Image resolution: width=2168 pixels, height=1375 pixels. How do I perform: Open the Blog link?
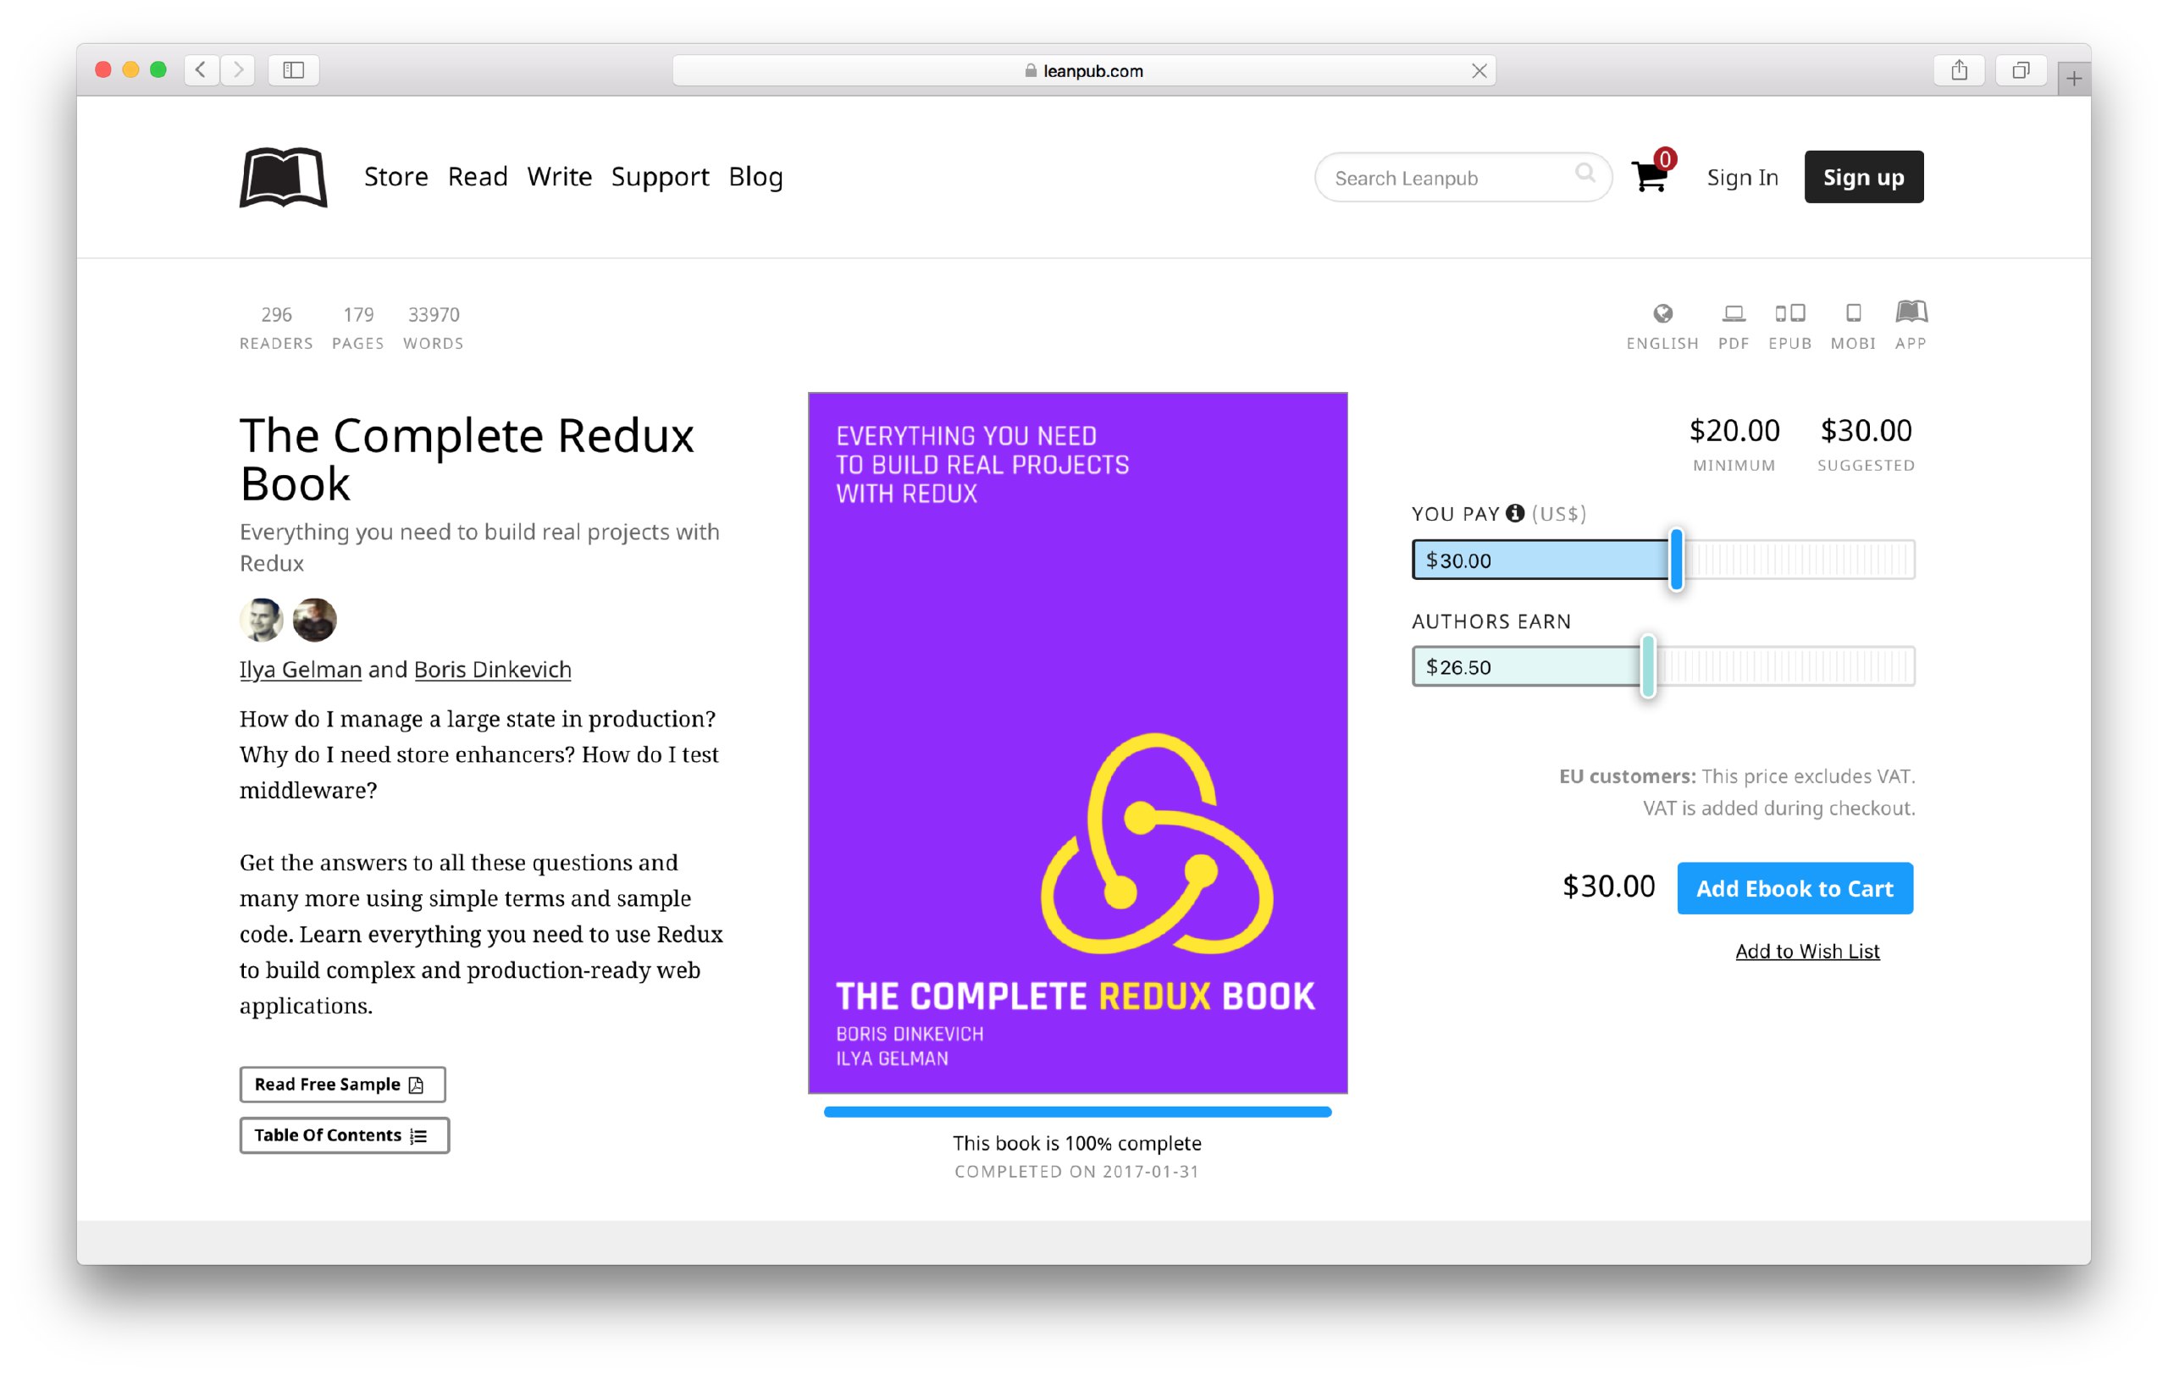755,177
